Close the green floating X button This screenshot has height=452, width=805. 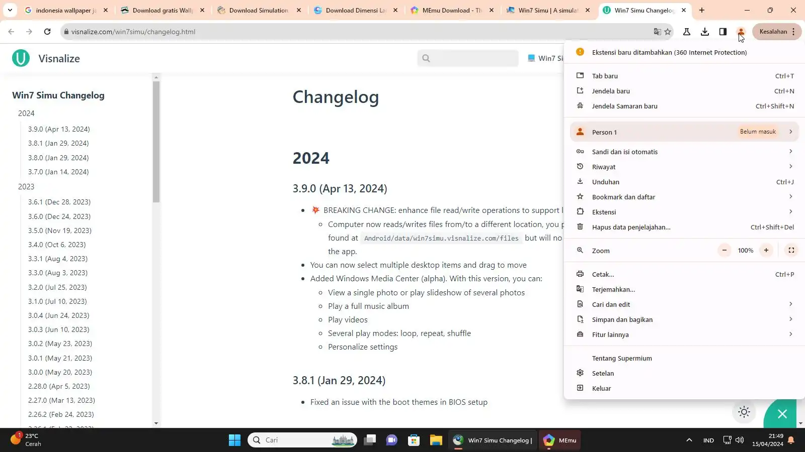tap(782, 414)
